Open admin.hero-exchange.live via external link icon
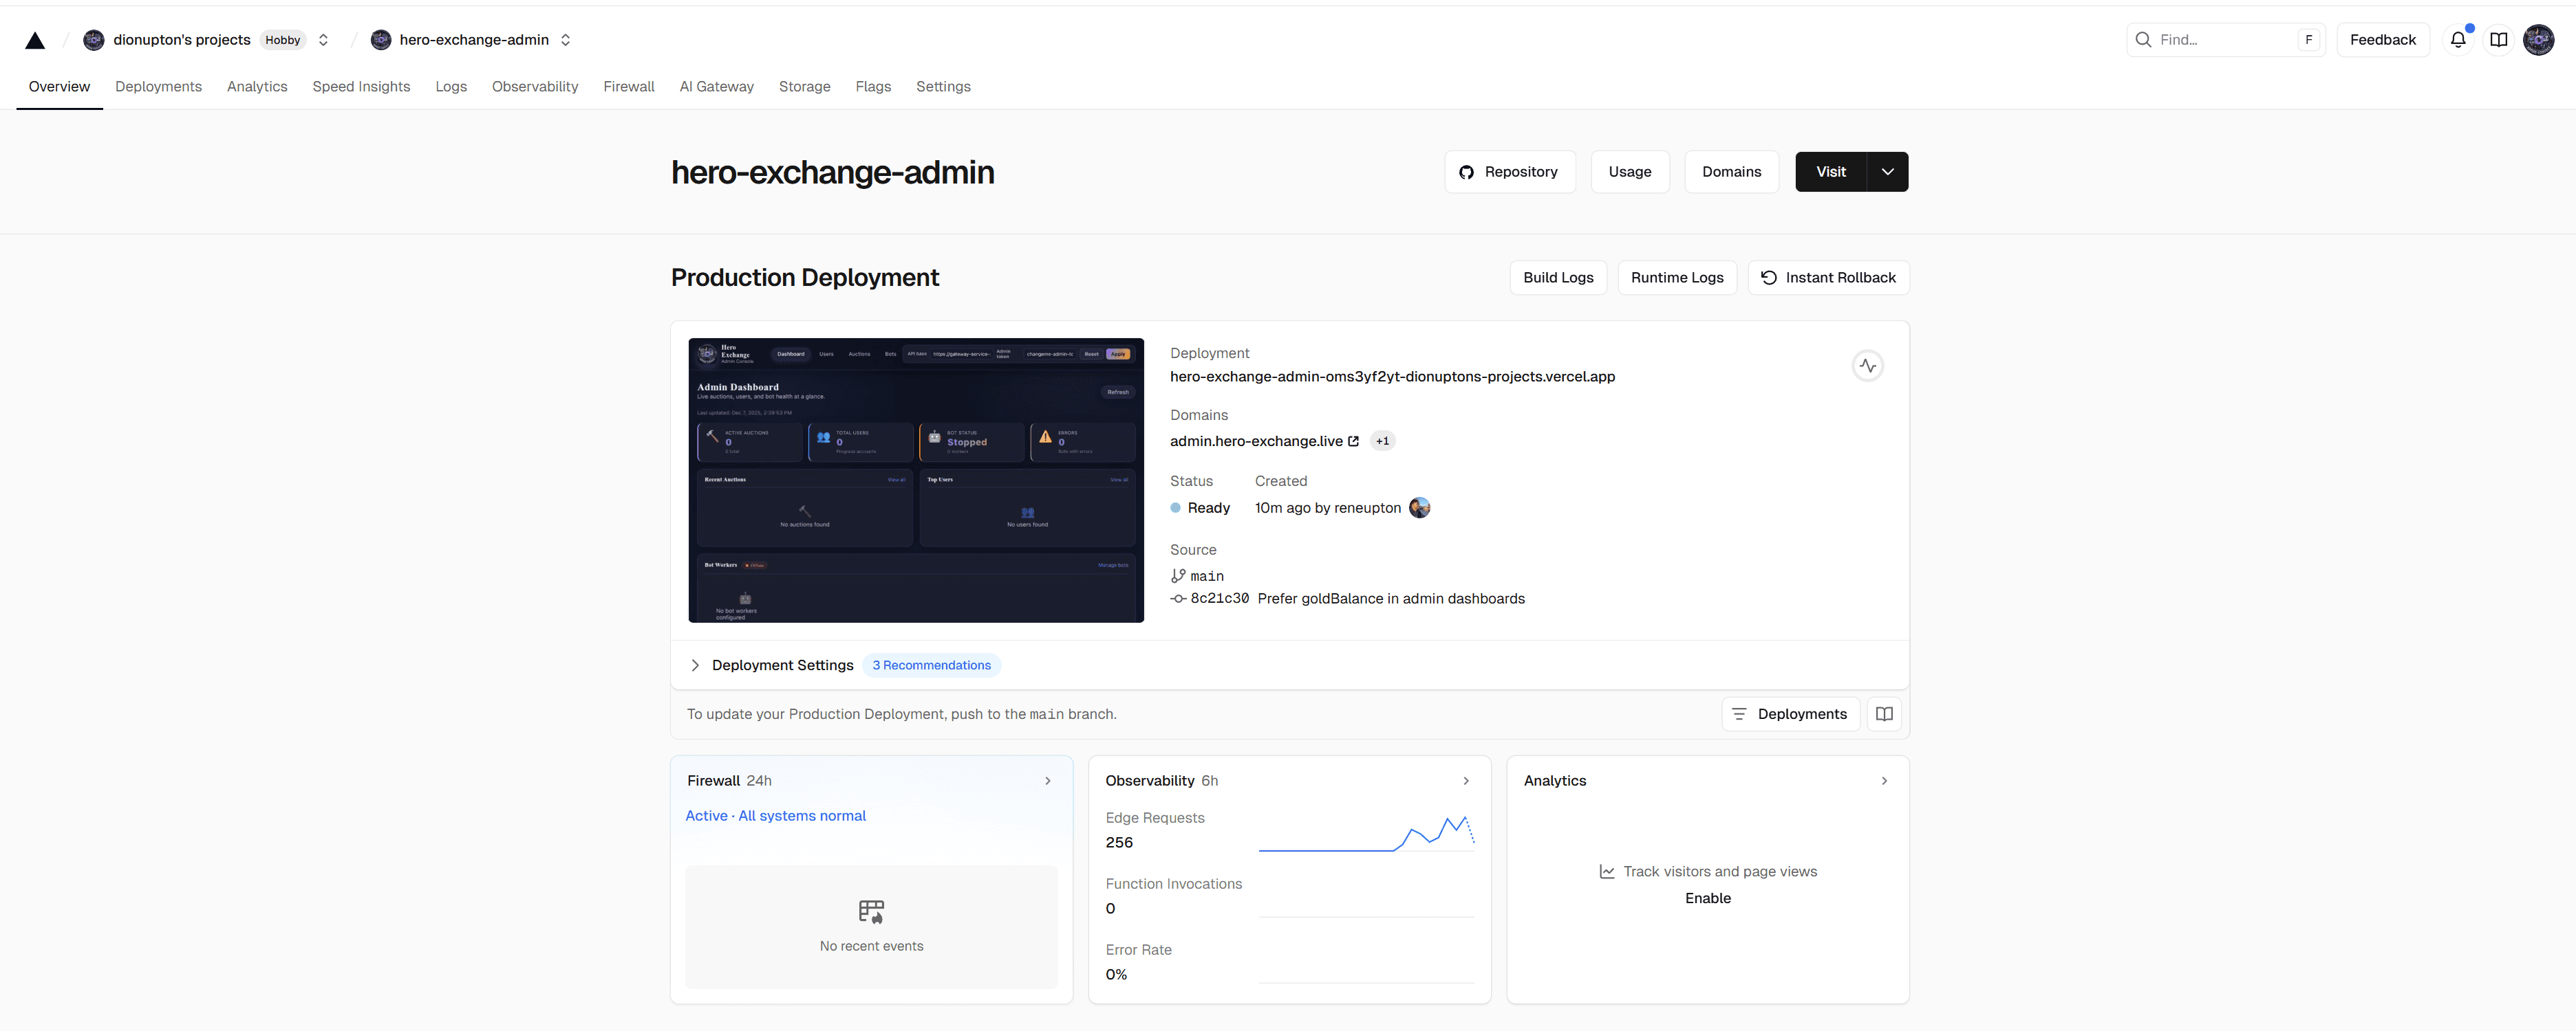 click(x=1354, y=441)
